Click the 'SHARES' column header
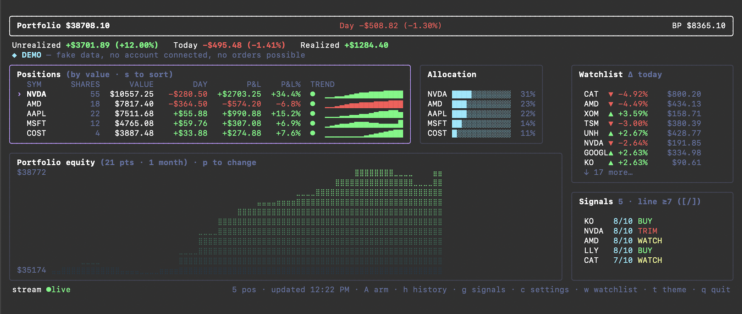This screenshot has width=742, height=314. (85, 84)
